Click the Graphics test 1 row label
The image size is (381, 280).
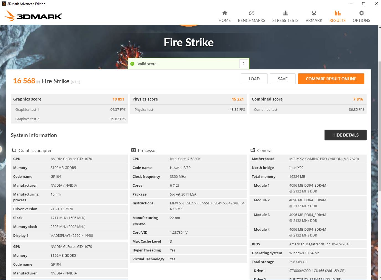[27, 109]
